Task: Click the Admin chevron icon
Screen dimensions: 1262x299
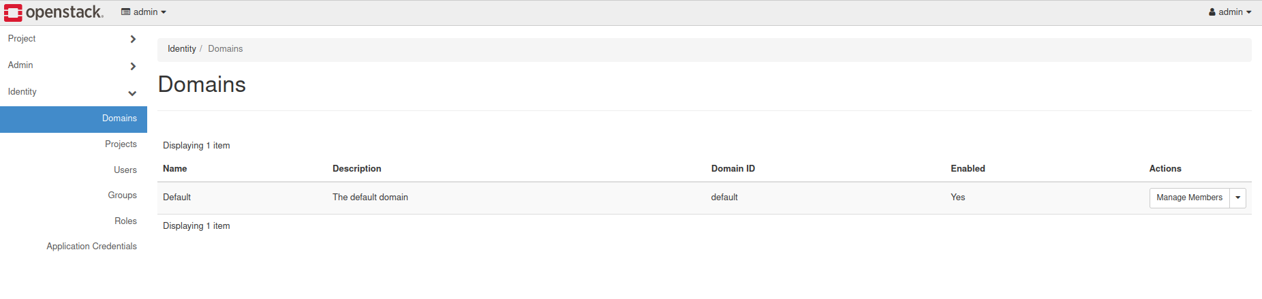Action: [x=133, y=66]
